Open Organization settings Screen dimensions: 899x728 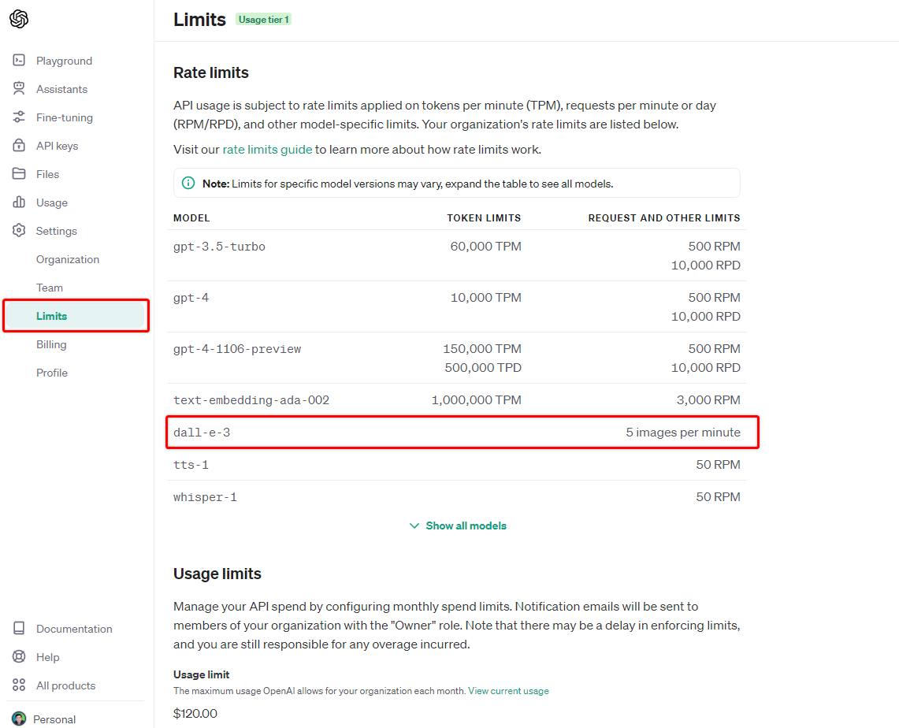point(68,259)
